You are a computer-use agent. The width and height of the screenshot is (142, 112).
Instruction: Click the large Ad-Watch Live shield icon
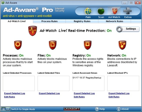(x=33, y=31)
